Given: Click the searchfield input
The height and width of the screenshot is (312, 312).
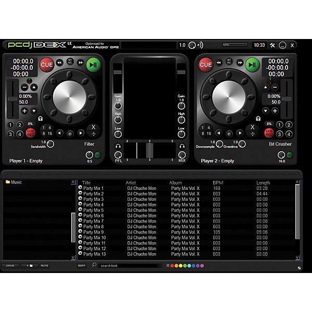Looking at the screenshot, I should click(132, 266).
